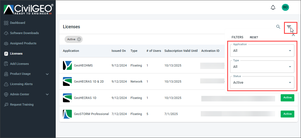Click the CivilGEO logo
This screenshot has height=138, width=301.
[29, 9]
